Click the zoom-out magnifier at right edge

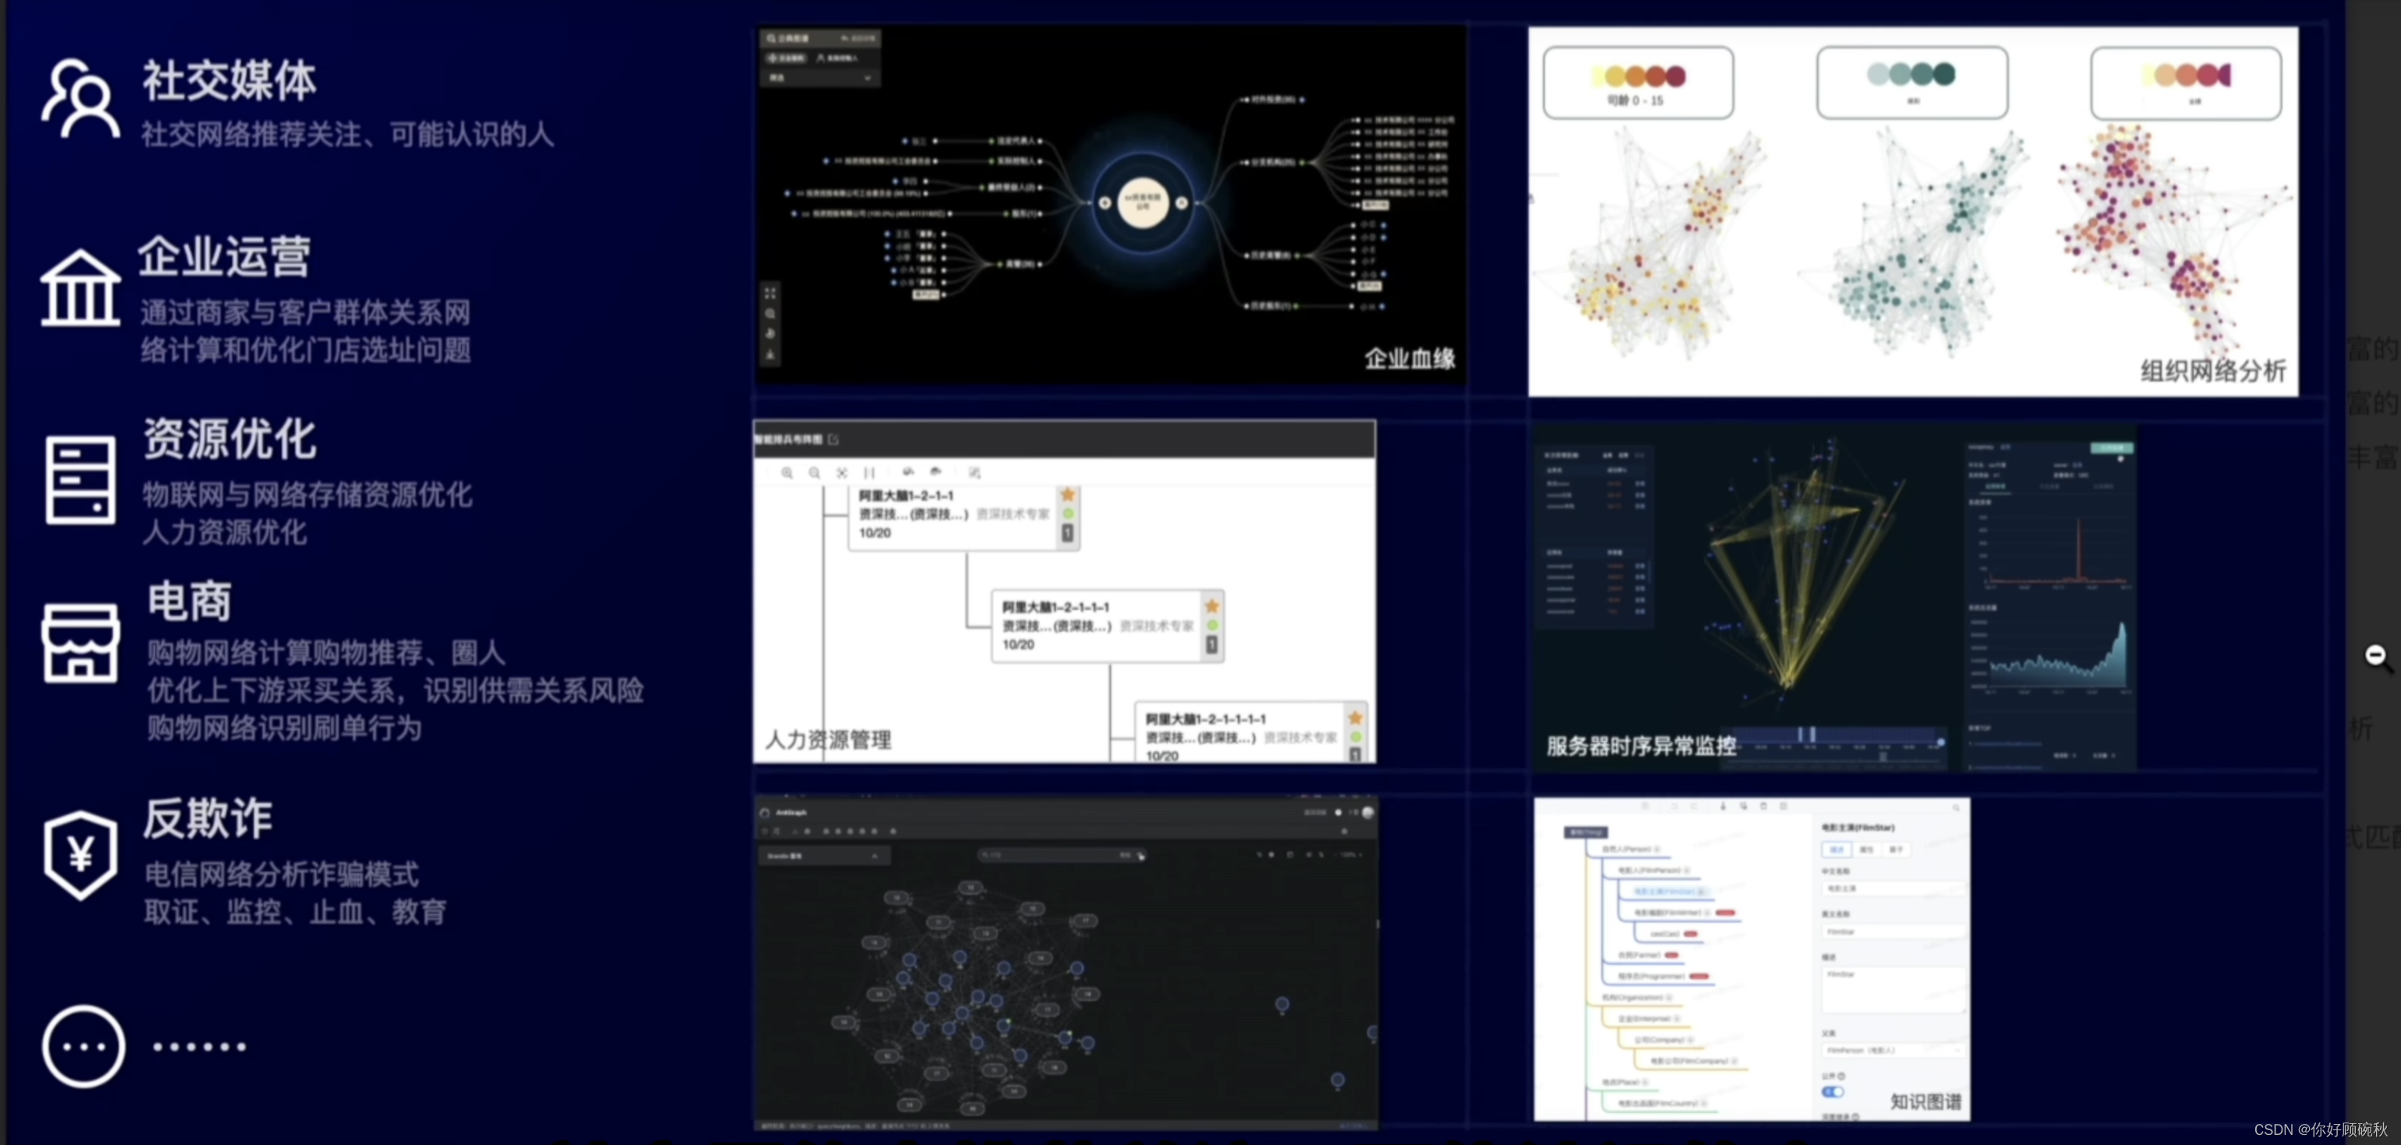pyautogui.click(x=2378, y=657)
